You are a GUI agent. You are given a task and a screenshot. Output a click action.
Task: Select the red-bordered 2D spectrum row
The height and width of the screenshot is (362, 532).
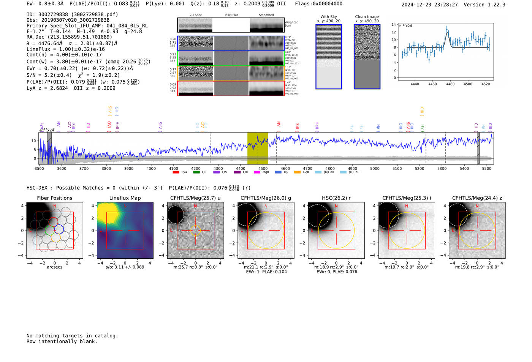231,88
